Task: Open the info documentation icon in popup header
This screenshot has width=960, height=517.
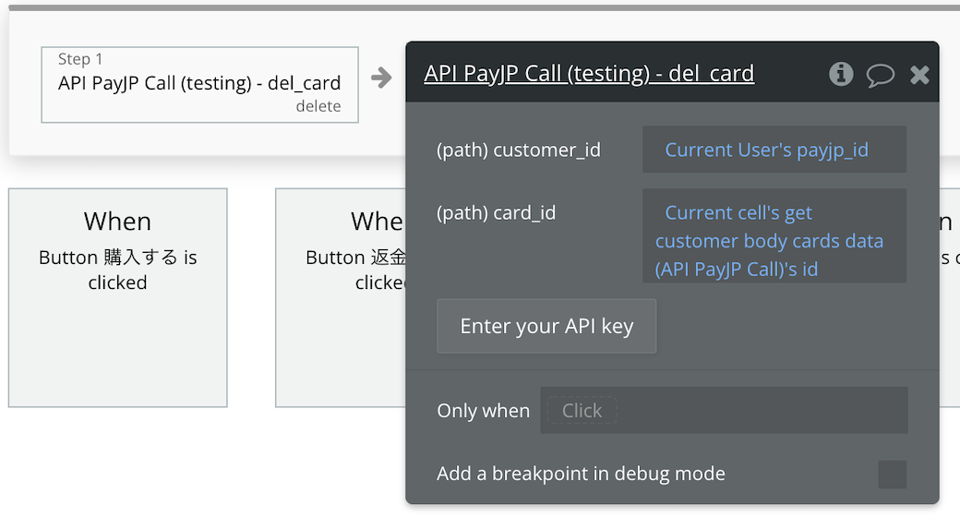Action: point(841,74)
